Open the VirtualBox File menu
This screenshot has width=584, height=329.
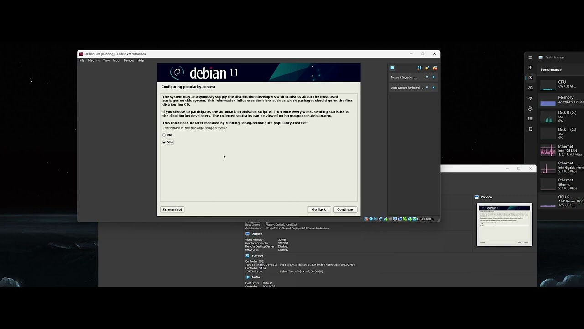point(82,60)
